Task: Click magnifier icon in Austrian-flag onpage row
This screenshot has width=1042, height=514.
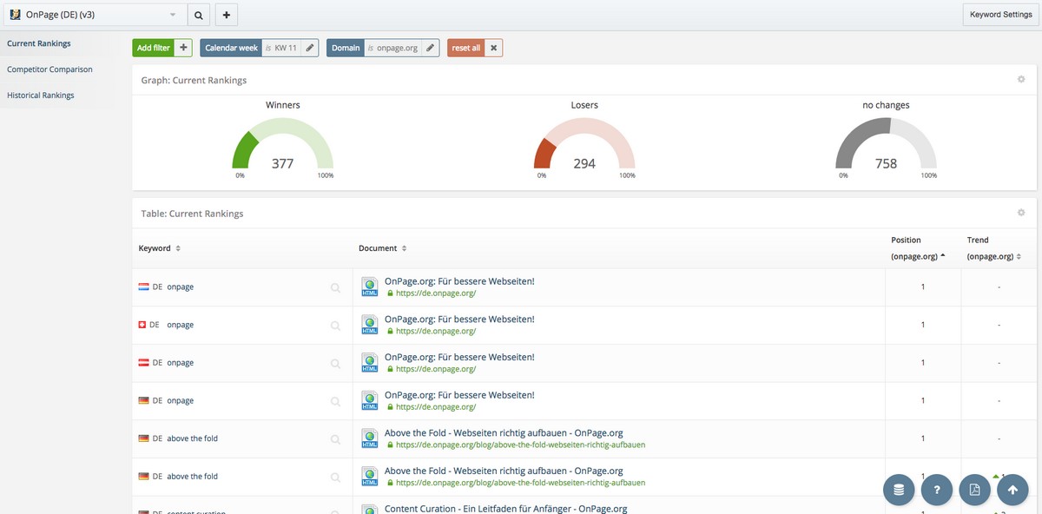Action: pyautogui.click(x=335, y=363)
